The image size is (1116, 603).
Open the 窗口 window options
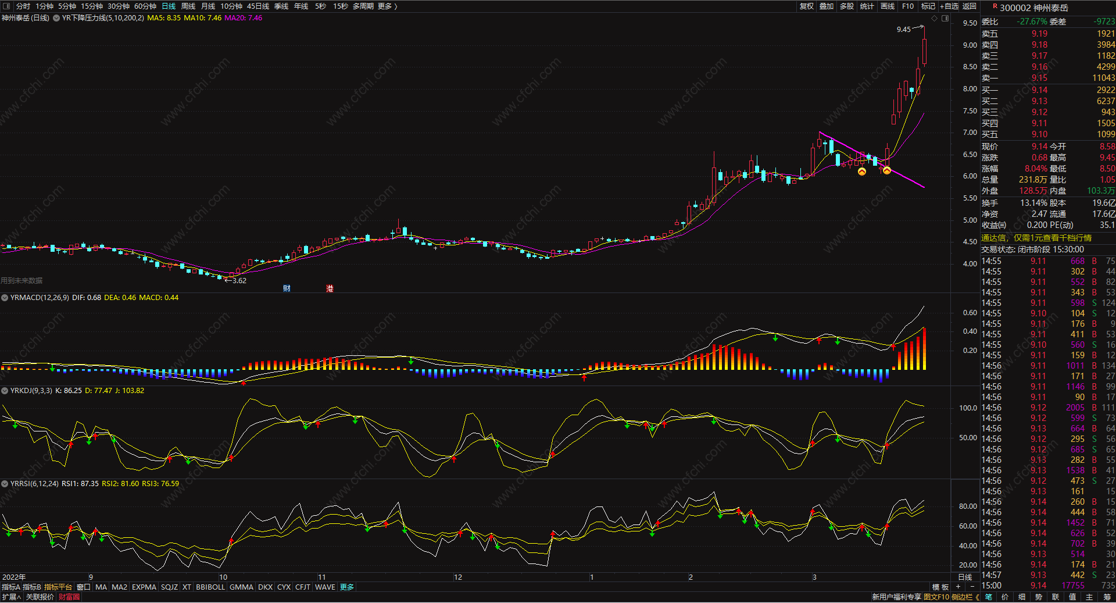tap(84, 587)
